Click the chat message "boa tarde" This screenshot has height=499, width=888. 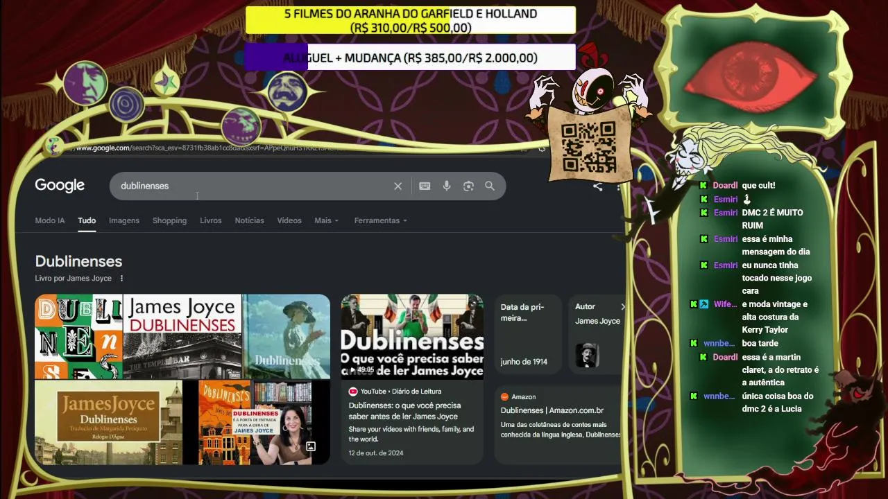click(x=760, y=344)
